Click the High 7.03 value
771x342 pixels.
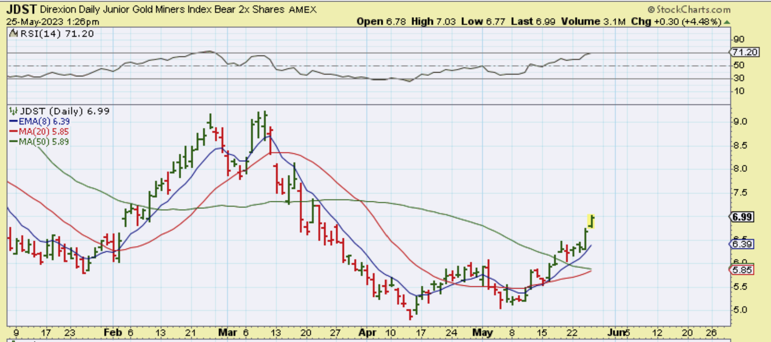(x=433, y=21)
